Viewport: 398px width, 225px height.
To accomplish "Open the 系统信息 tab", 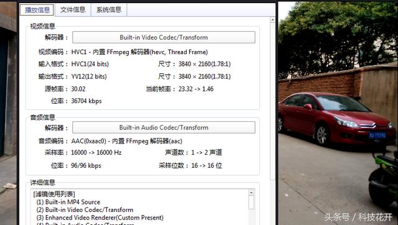I will (x=109, y=10).
